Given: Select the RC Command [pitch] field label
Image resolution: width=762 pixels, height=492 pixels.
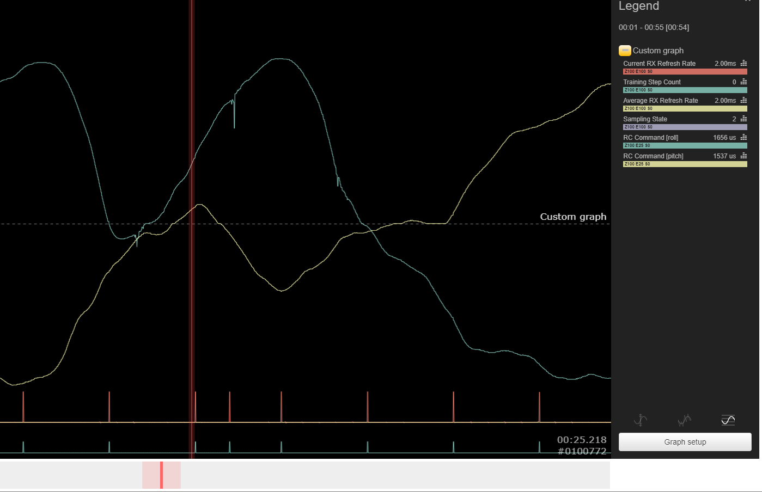Looking at the screenshot, I should tap(653, 156).
